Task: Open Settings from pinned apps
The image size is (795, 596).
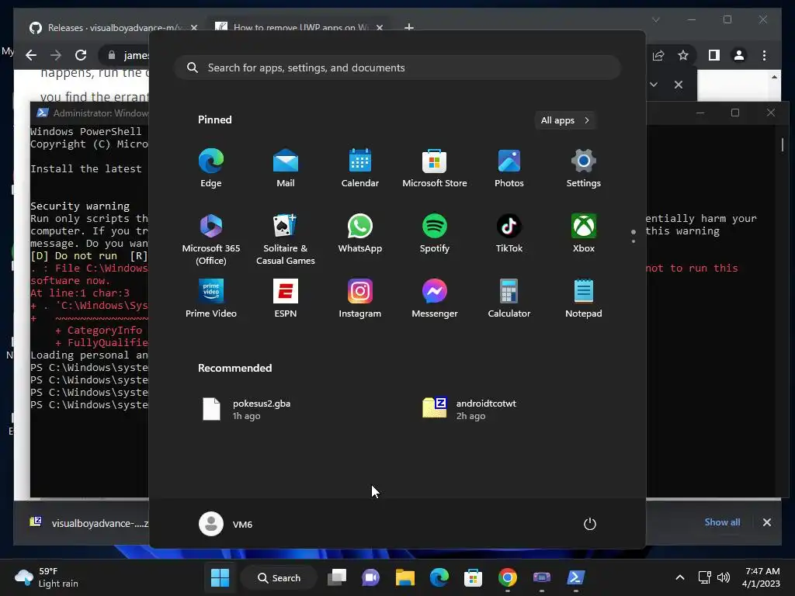Action: click(x=584, y=168)
